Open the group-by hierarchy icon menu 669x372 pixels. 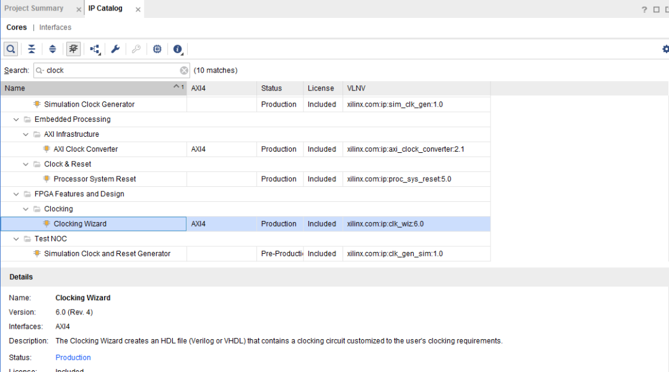[95, 49]
